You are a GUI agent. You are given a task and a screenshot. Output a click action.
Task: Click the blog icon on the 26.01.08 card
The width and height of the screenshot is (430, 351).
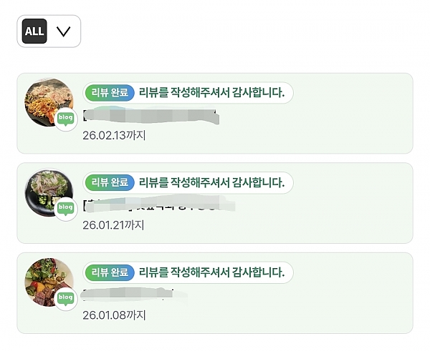click(66, 297)
